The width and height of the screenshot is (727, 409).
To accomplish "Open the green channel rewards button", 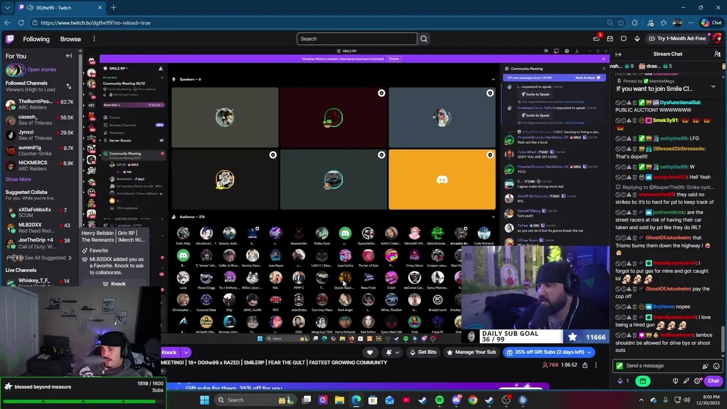I will coord(642,381).
